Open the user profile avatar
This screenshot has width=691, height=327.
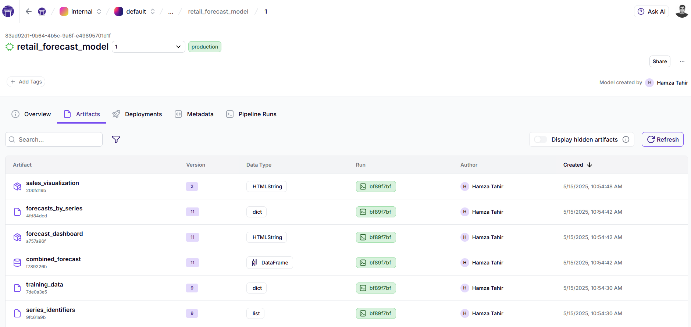681,11
